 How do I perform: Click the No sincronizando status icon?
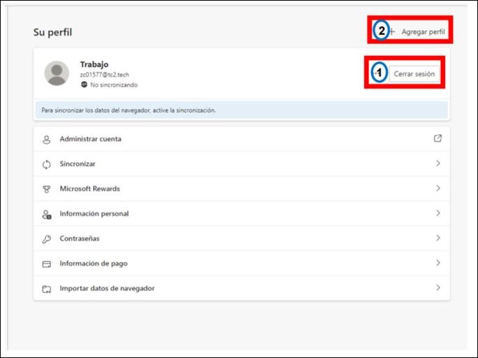83,85
